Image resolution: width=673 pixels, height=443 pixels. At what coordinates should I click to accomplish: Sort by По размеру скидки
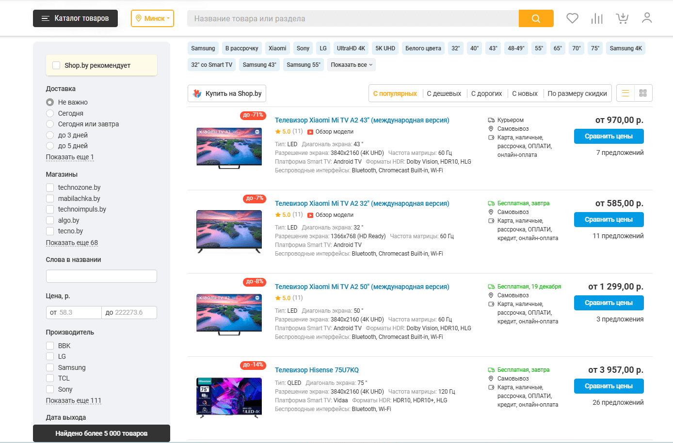577,93
